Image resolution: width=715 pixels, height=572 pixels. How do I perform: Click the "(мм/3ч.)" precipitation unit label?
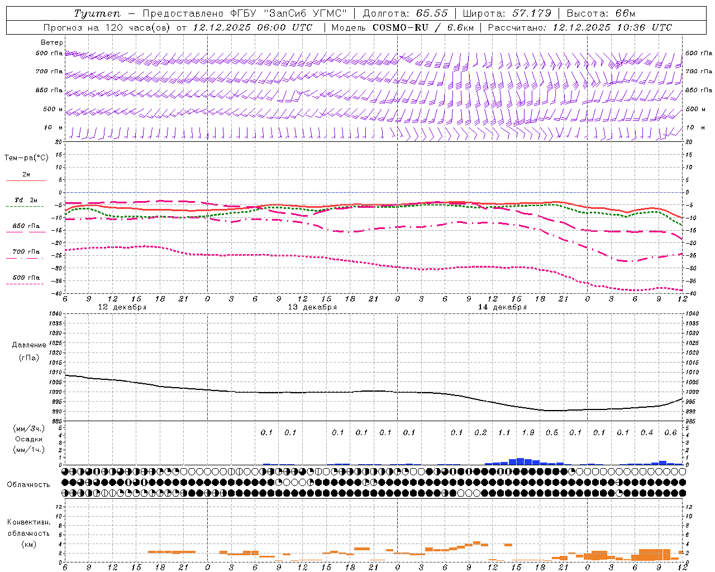coord(29,428)
